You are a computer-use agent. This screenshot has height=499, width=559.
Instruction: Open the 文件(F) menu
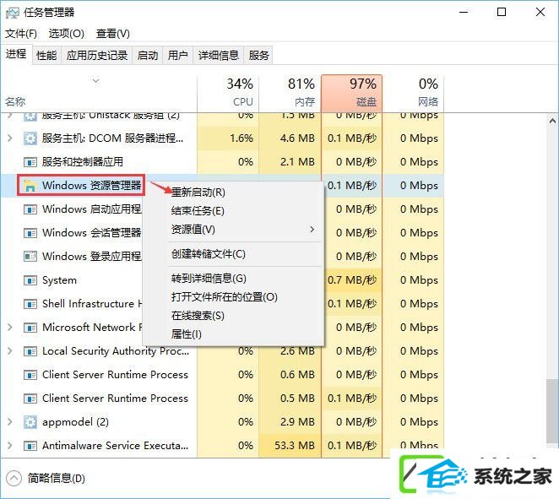pos(21,34)
